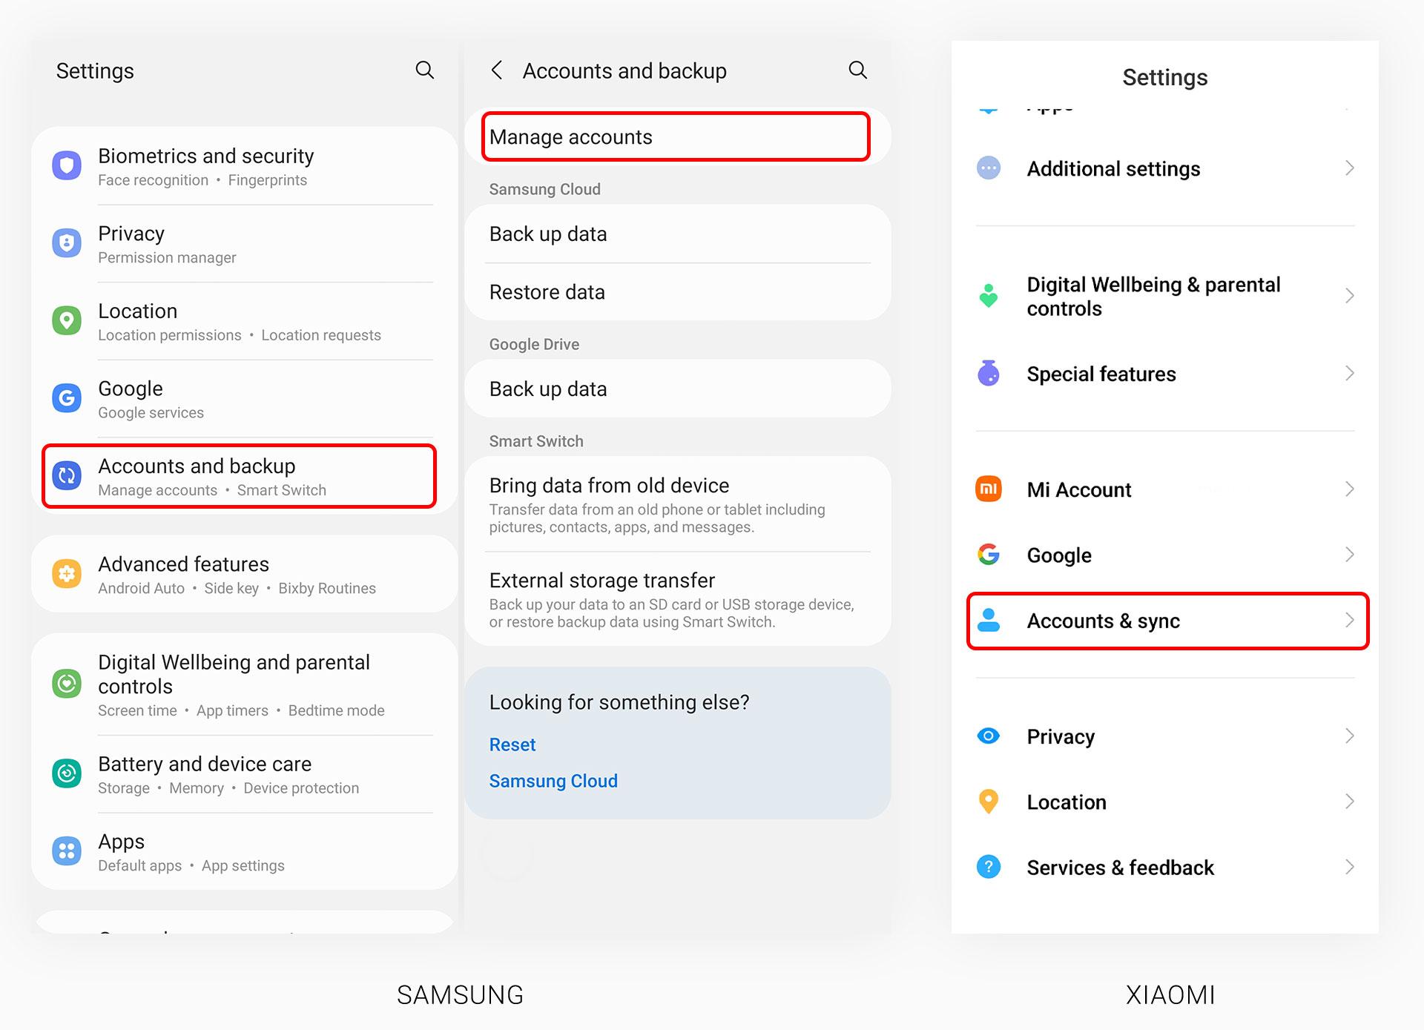Expand Additional settings chevron

[x=1349, y=168]
